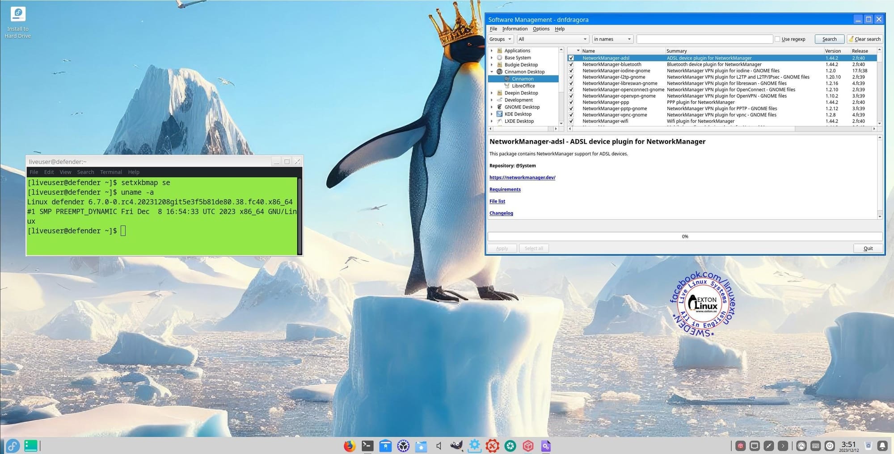This screenshot has height=454, width=894.
Task: Click the green desktop icon beside the launcher
Action: pos(30,446)
